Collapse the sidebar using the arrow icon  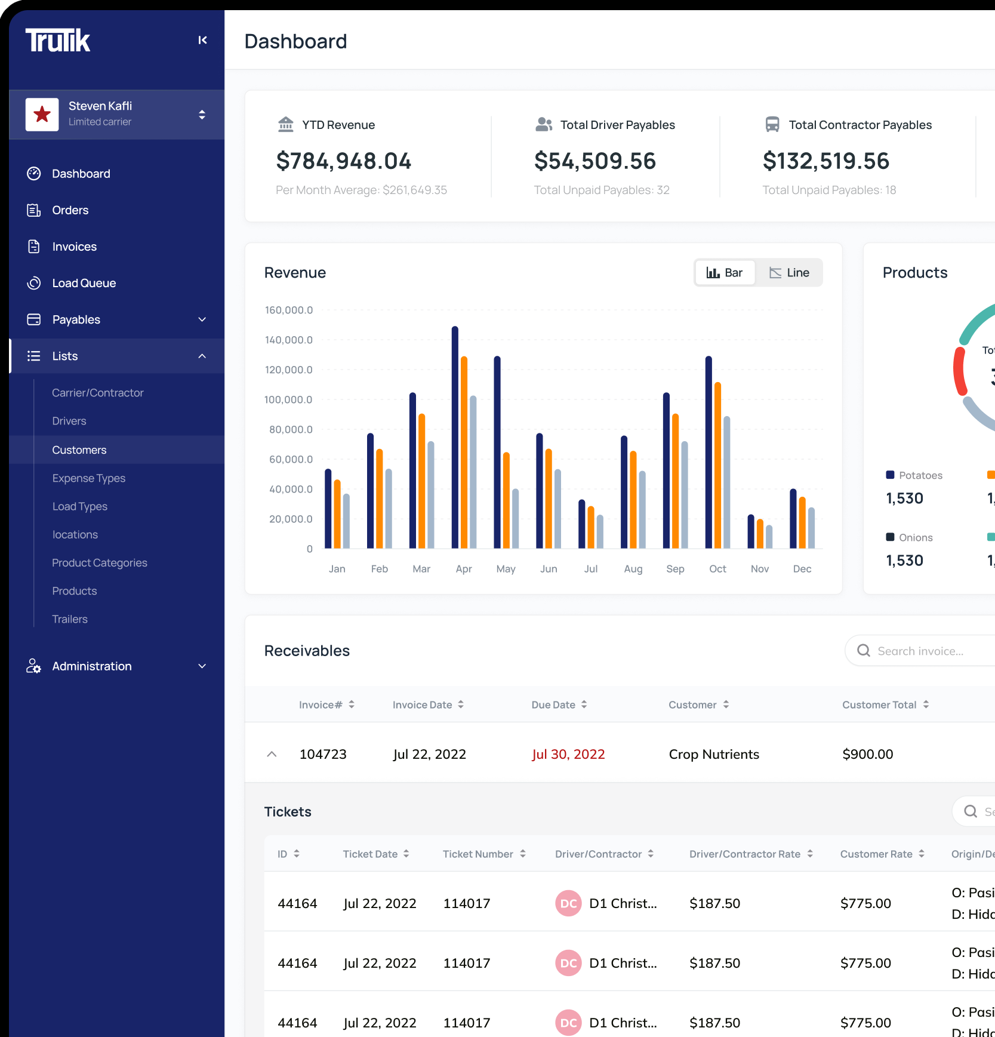coord(202,40)
